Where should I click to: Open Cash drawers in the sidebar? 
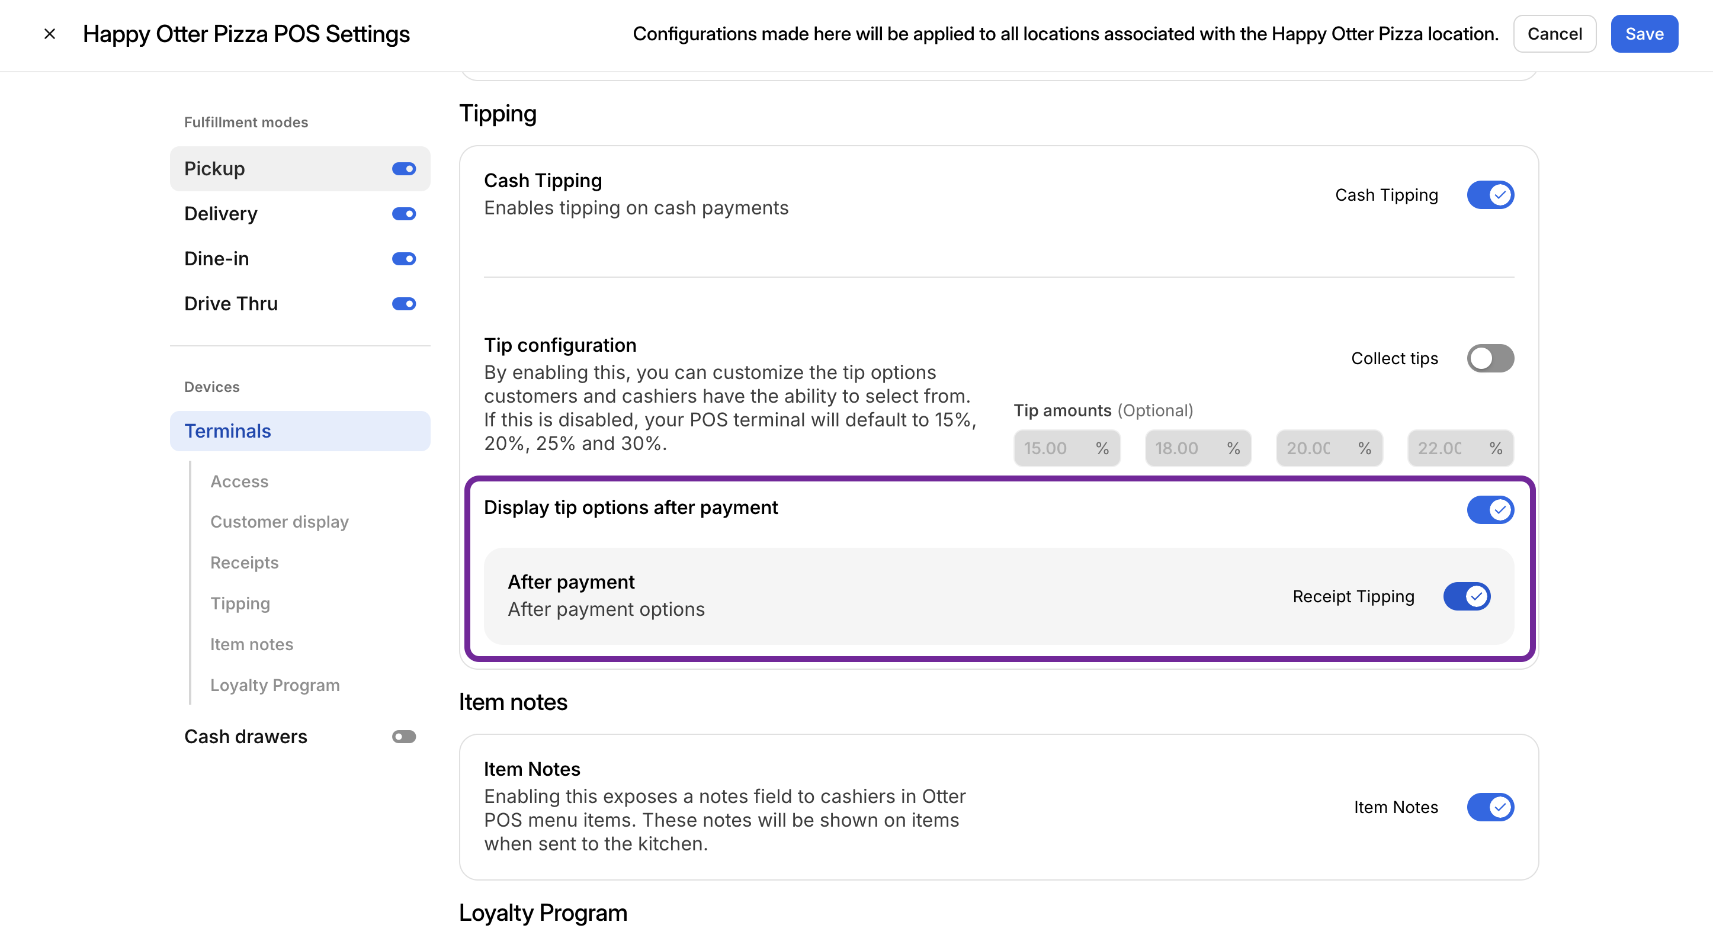pyautogui.click(x=300, y=737)
